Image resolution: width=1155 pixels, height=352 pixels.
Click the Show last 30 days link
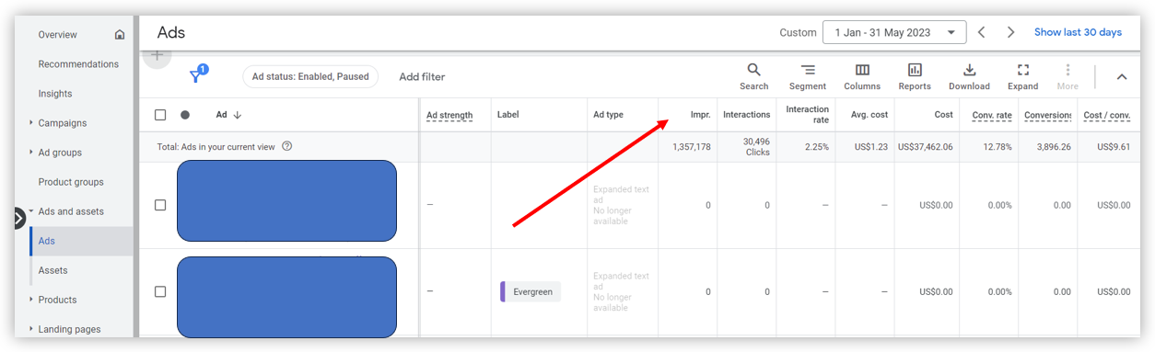1078,32
